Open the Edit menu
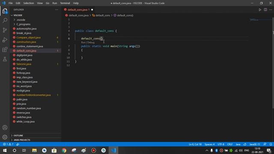This screenshot has height=154, width=274. click(18, 3)
